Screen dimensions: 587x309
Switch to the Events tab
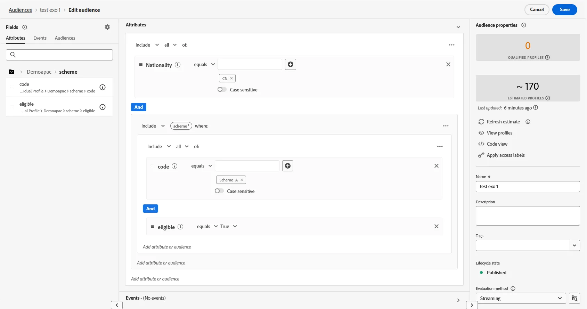[40, 38]
